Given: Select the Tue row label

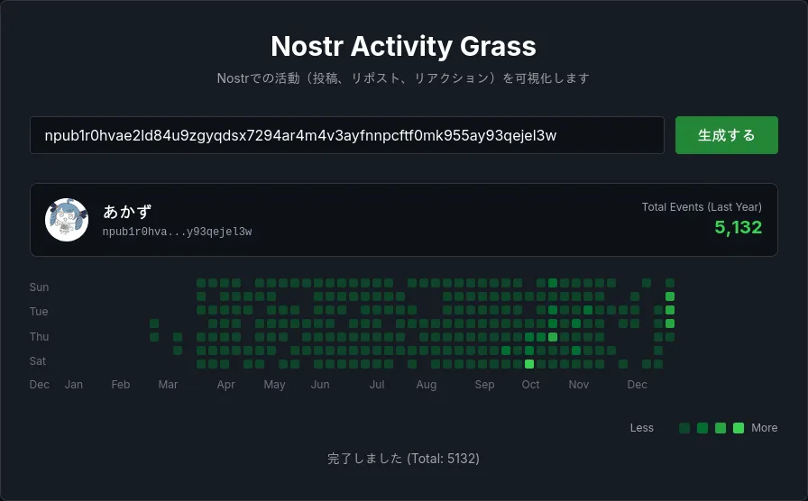Looking at the screenshot, I should 39,312.
